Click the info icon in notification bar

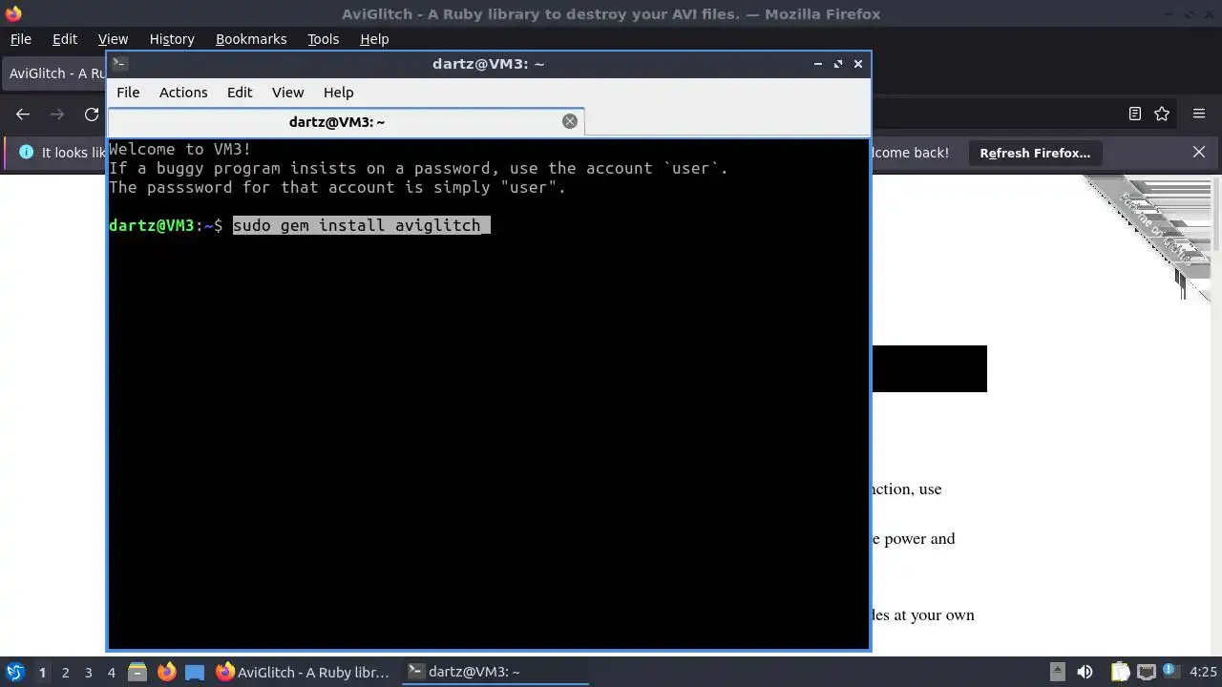pyautogui.click(x=26, y=153)
